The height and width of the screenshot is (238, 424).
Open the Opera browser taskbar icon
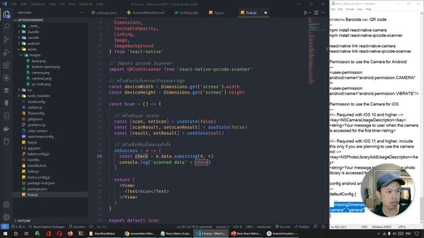pyautogui.click(x=59, y=233)
